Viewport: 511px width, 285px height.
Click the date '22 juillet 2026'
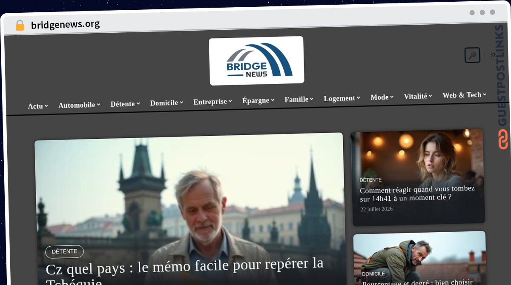376,209
